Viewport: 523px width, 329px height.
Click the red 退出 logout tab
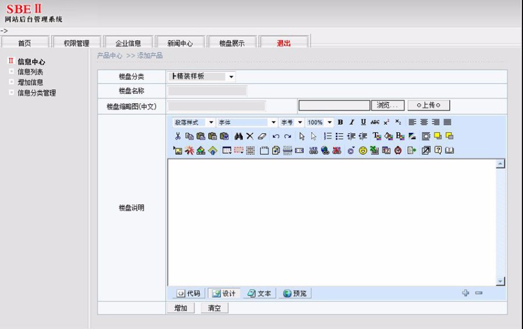[x=284, y=43]
